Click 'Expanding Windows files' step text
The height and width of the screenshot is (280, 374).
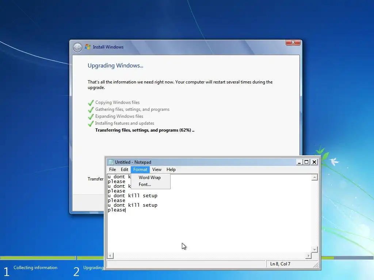point(119,116)
